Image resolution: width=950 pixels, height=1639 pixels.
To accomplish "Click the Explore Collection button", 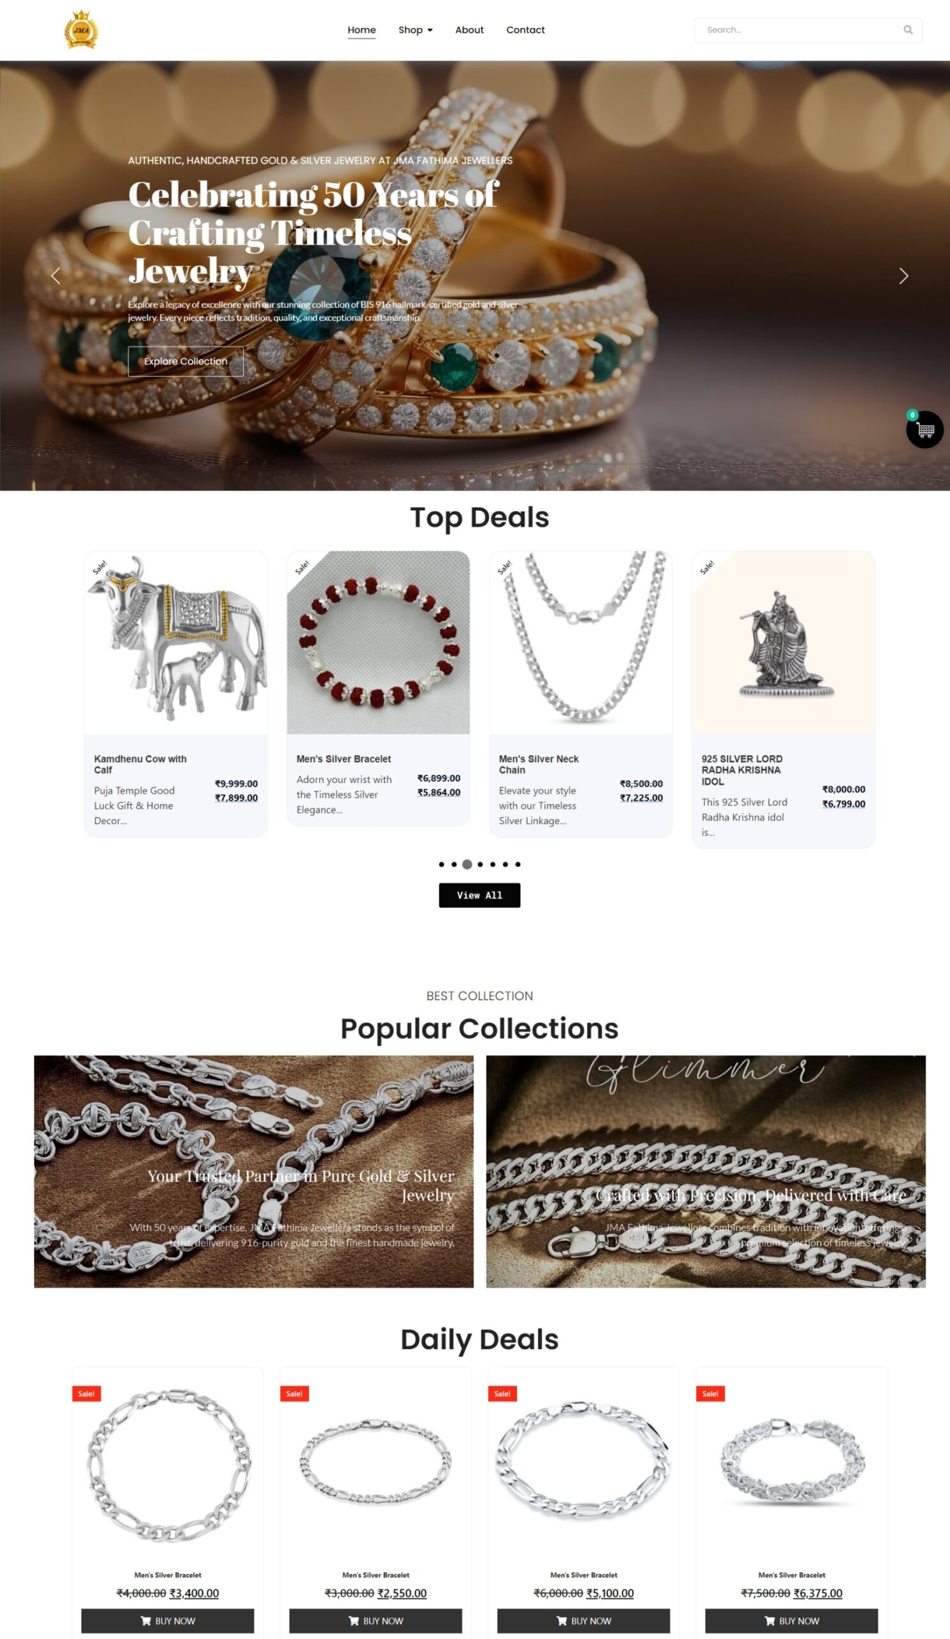I will [x=186, y=361].
